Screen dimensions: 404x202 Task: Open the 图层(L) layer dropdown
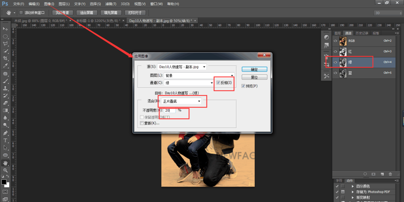[x=199, y=75]
